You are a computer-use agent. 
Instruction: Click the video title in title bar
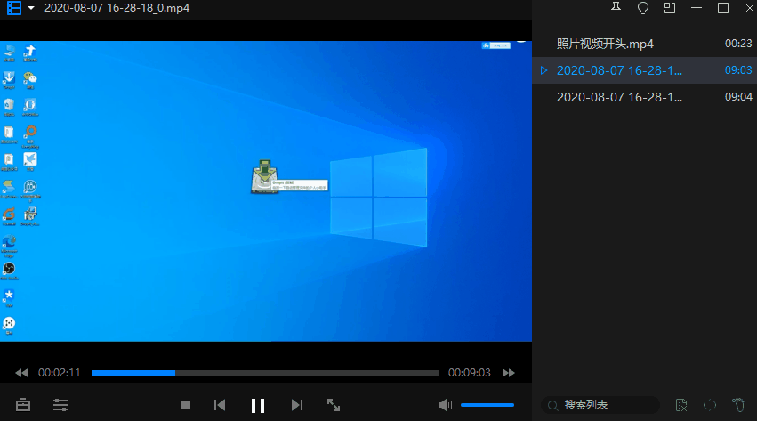point(117,8)
